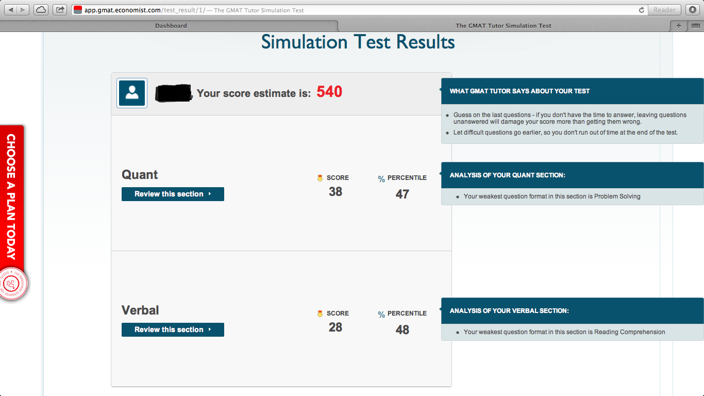Click the Verbal percentile value 48

[x=403, y=330]
